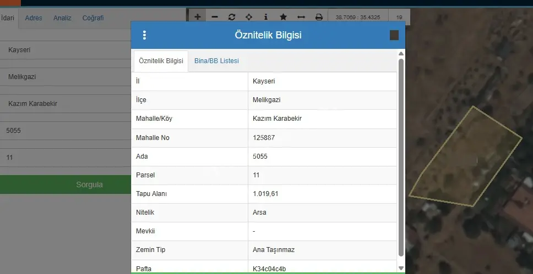Select the Melikgazi value in İlçe row

coord(266,100)
